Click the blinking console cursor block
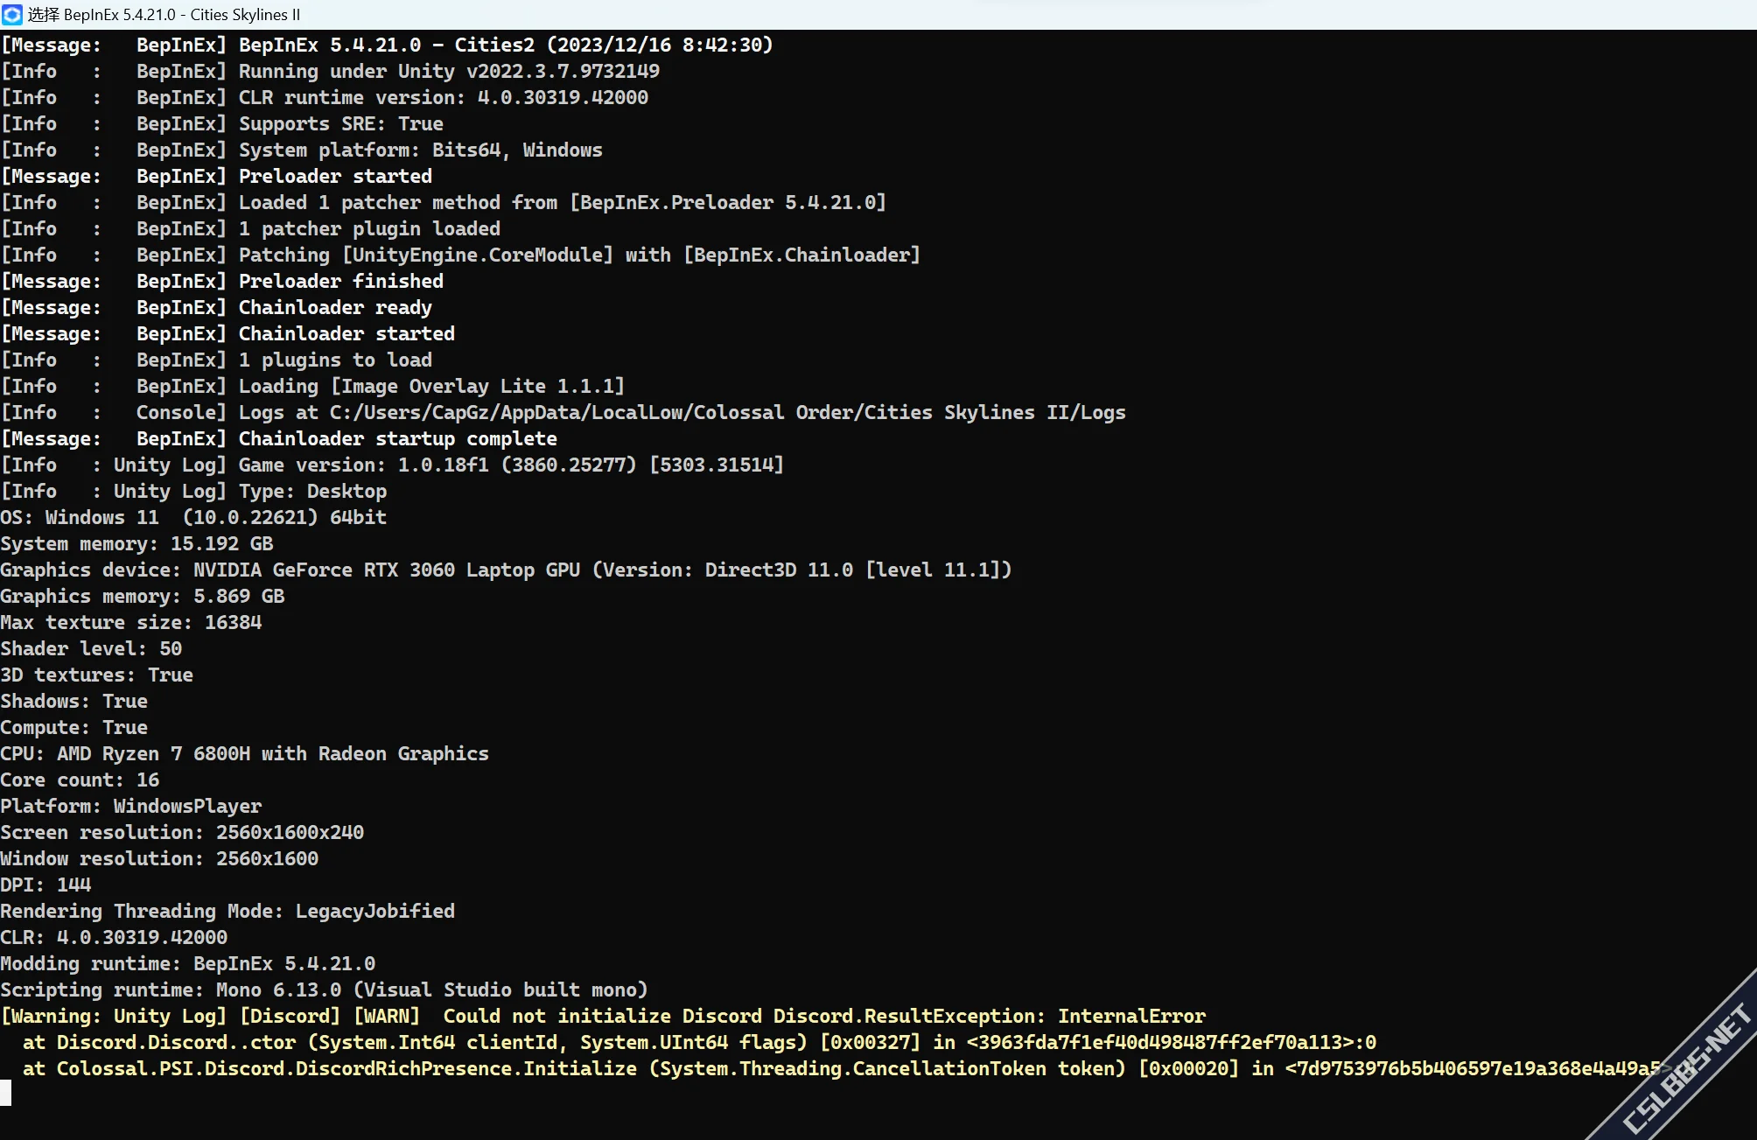The width and height of the screenshot is (1757, 1140). point(5,1093)
